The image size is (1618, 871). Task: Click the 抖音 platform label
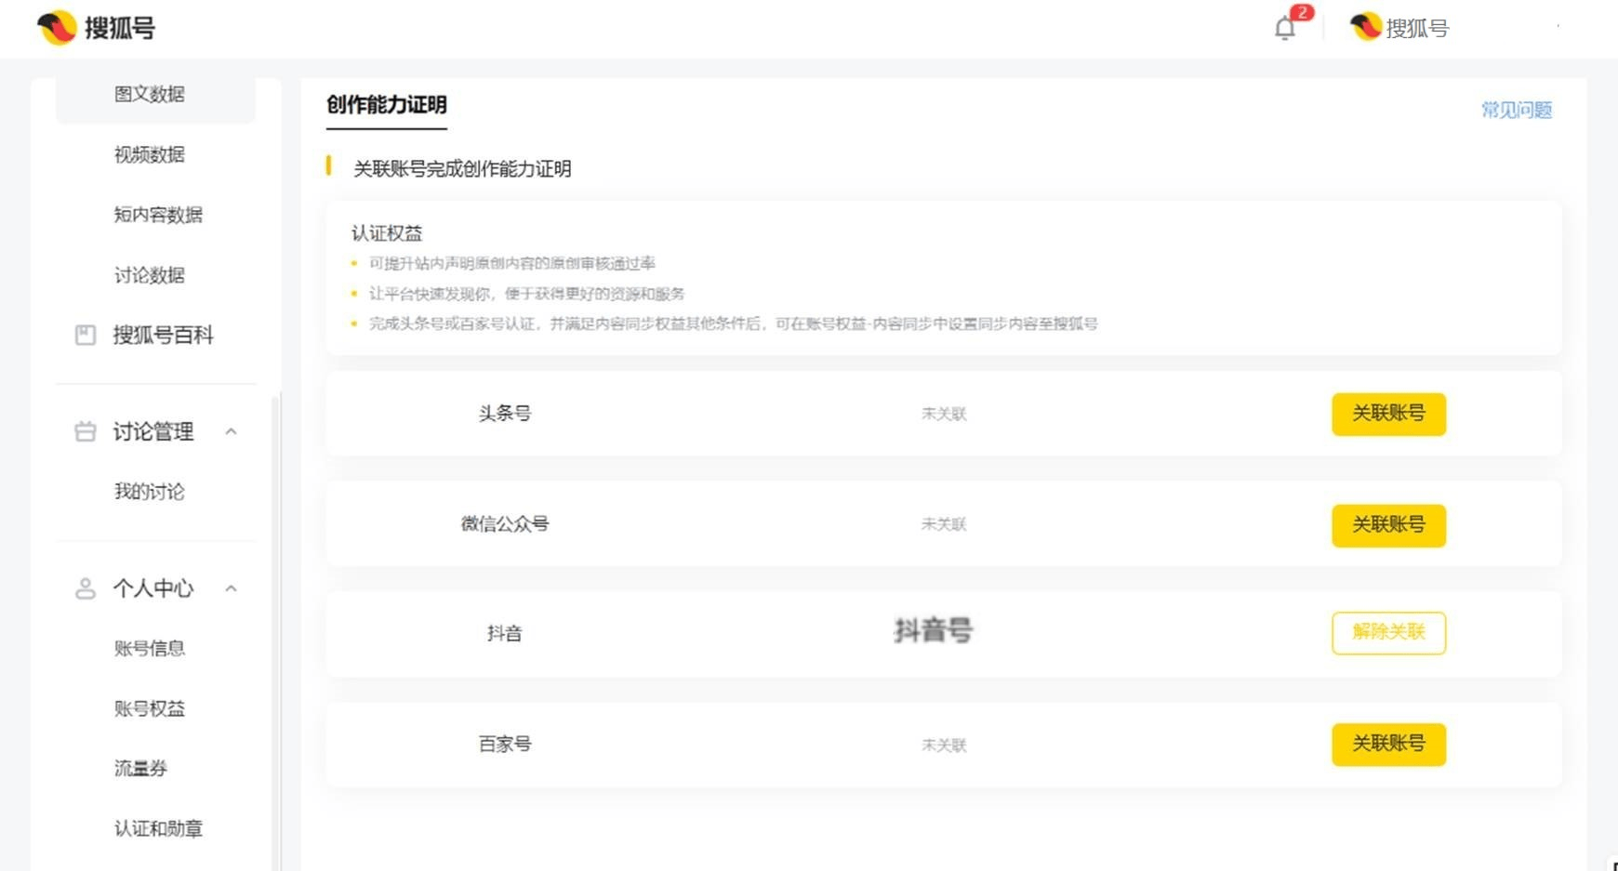[x=505, y=634]
